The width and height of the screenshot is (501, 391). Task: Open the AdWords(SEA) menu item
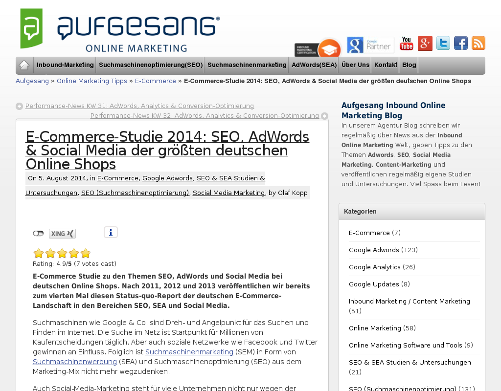(x=314, y=65)
